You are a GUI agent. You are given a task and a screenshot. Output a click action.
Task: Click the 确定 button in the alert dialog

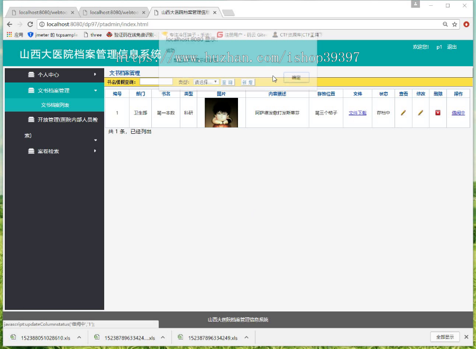(x=296, y=77)
